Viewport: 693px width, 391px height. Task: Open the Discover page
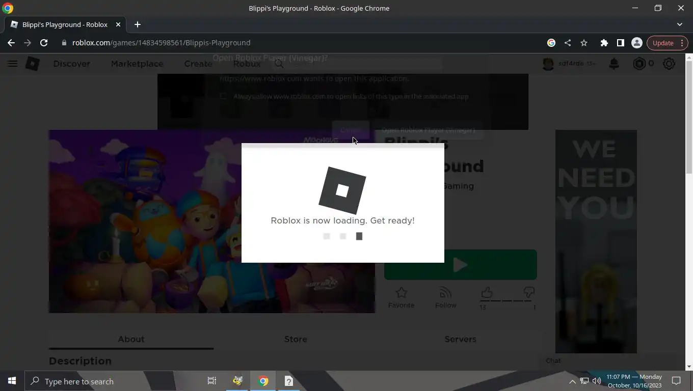[x=72, y=64]
